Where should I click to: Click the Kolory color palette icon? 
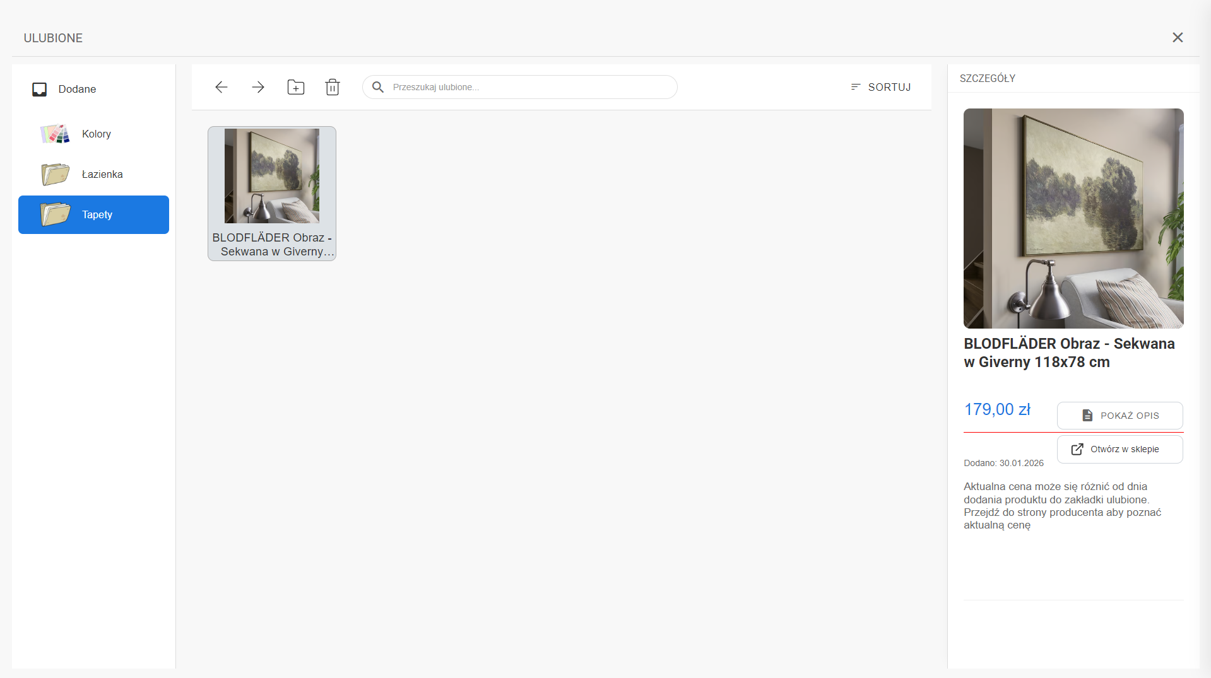[x=55, y=134]
